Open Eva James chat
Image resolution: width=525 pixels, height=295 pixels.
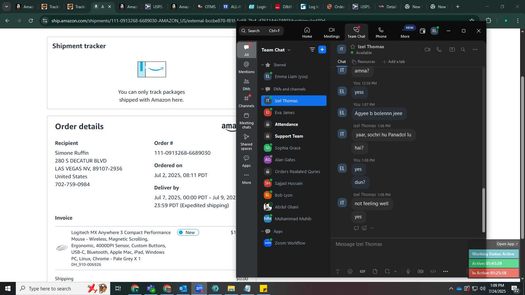[x=294, y=112]
